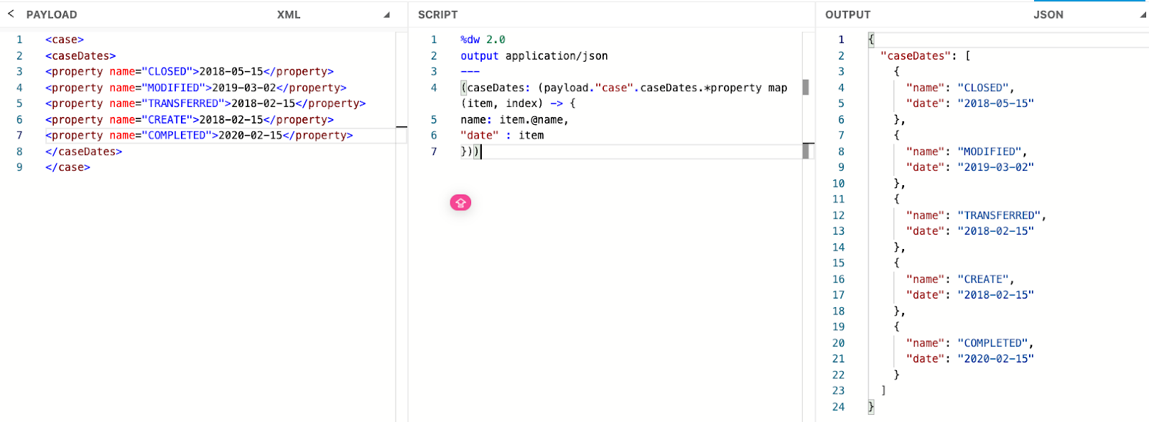The width and height of the screenshot is (1149, 422).
Task: Click the </case> closing tag
Action: (x=68, y=167)
